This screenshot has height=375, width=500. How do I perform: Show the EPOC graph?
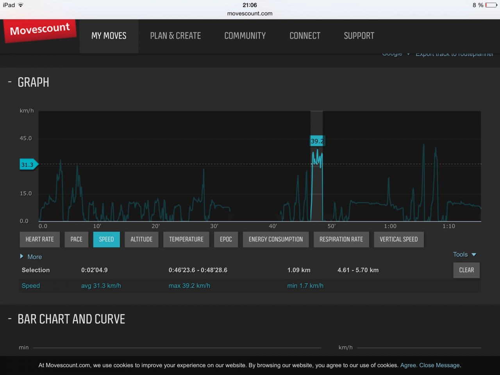(x=226, y=239)
